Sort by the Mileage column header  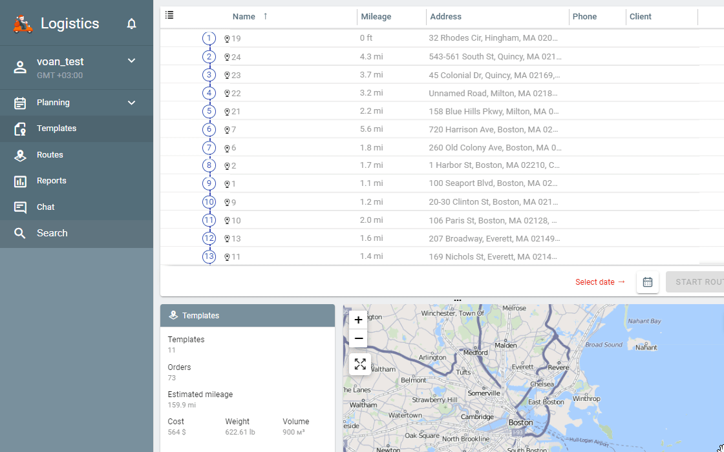(x=376, y=17)
